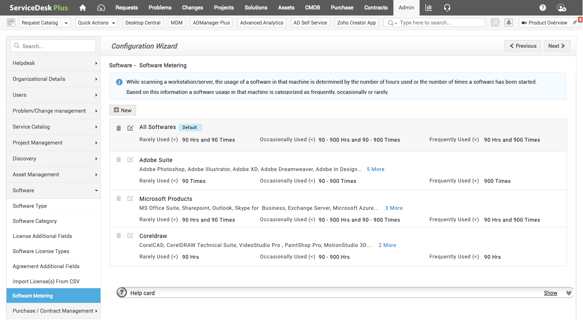Open the Dashboard gauge icon
This screenshot has width=583, height=320.
click(101, 7)
